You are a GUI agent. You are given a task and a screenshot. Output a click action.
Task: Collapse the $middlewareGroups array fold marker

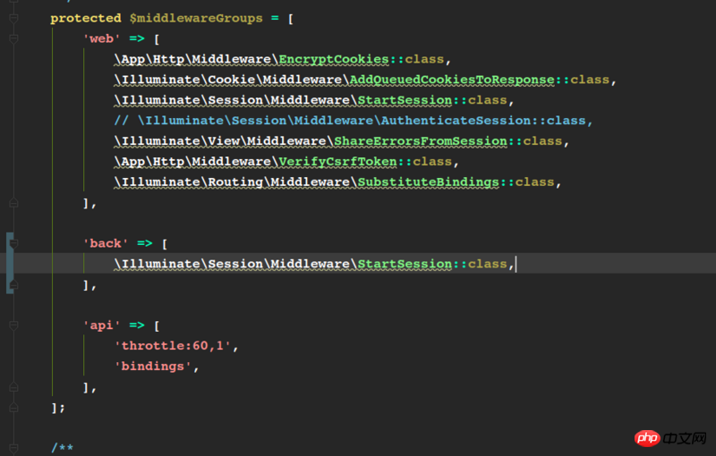[x=13, y=18]
